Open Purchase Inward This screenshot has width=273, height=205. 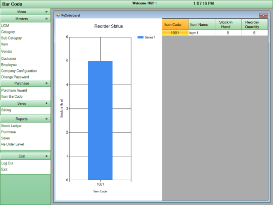click(14, 90)
